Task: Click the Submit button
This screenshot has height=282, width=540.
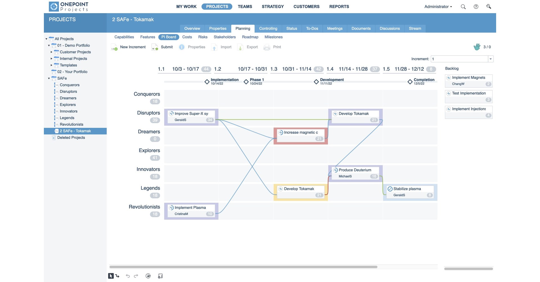Action: (x=167, y=47)
